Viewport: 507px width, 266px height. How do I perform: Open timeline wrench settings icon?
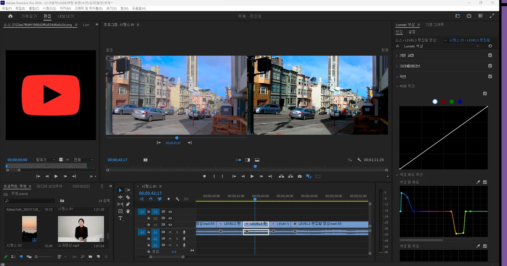(177, 199)
